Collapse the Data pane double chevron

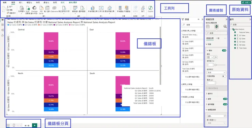click(x=250, y=19)
